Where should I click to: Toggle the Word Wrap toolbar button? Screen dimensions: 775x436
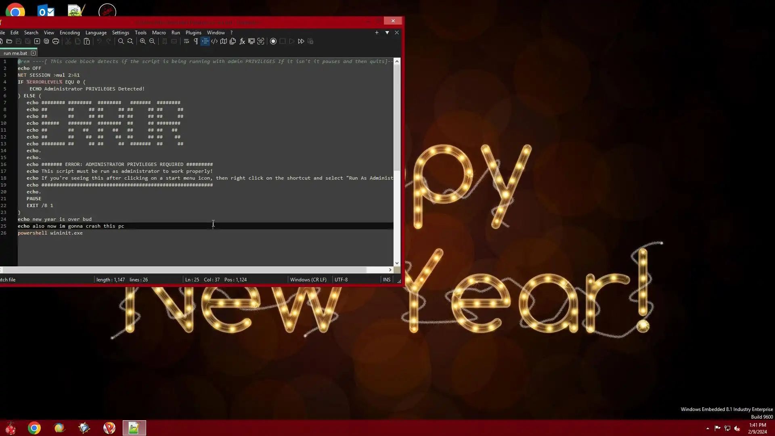pos(186,41)
